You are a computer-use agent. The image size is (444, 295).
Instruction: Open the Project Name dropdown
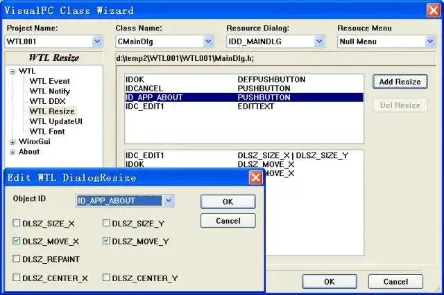(97, 42)
